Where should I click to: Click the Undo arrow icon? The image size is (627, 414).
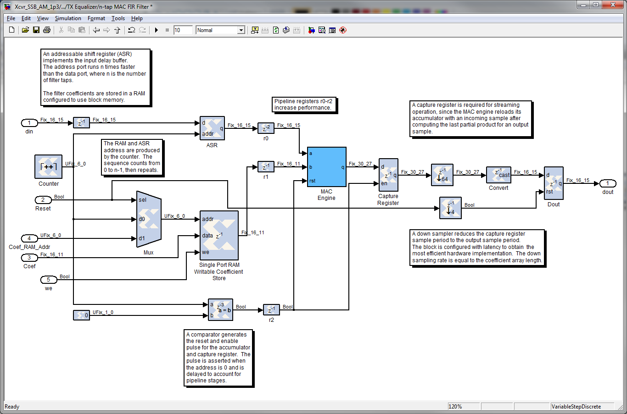(x=132, y=30)
